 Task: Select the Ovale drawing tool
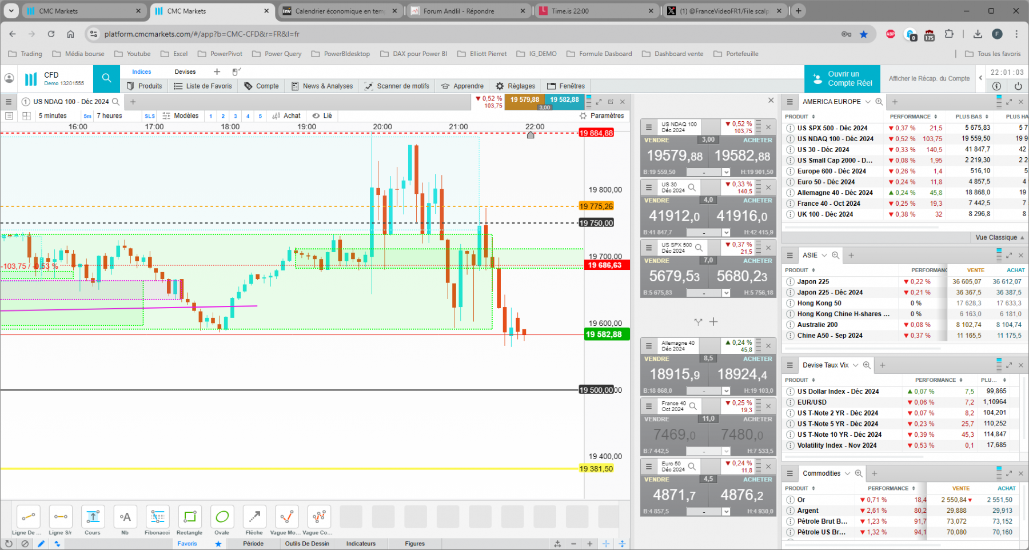(222, 517)
